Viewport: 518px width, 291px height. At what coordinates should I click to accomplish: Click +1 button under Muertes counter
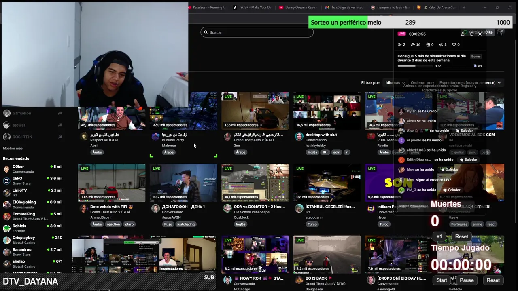(x=439, y=236)
